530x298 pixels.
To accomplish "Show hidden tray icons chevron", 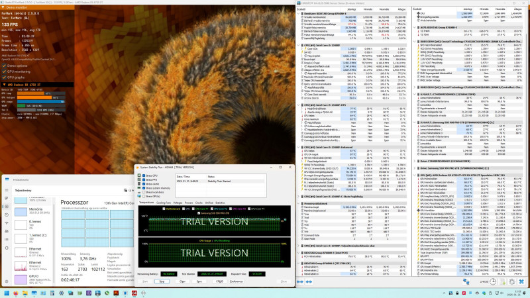I will [x=444, y=293].
